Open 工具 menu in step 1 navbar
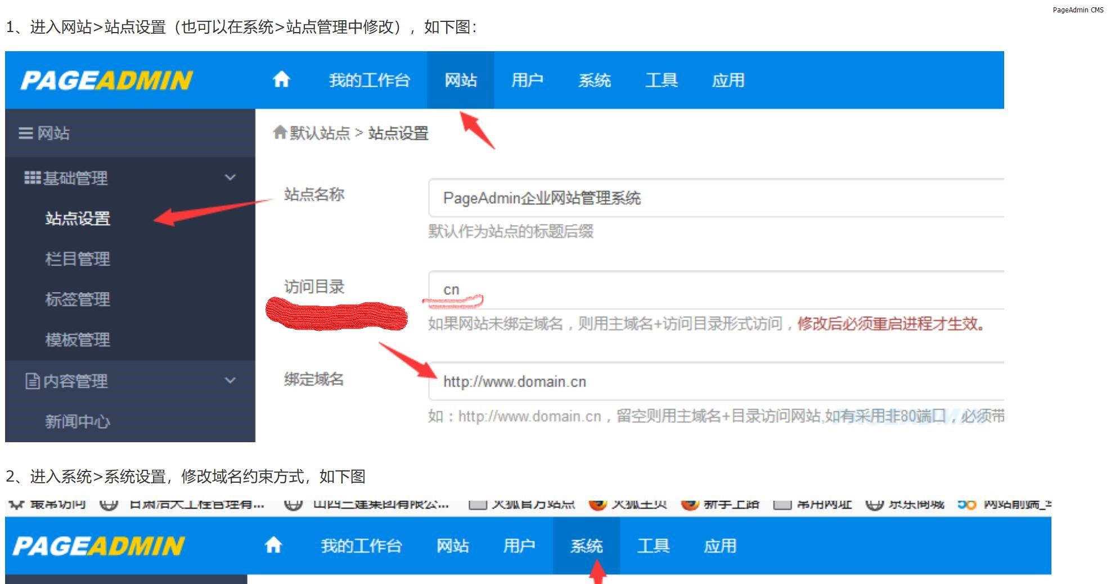The height and width of the screenshot is (584, 1115). click(x=662, y=80)
